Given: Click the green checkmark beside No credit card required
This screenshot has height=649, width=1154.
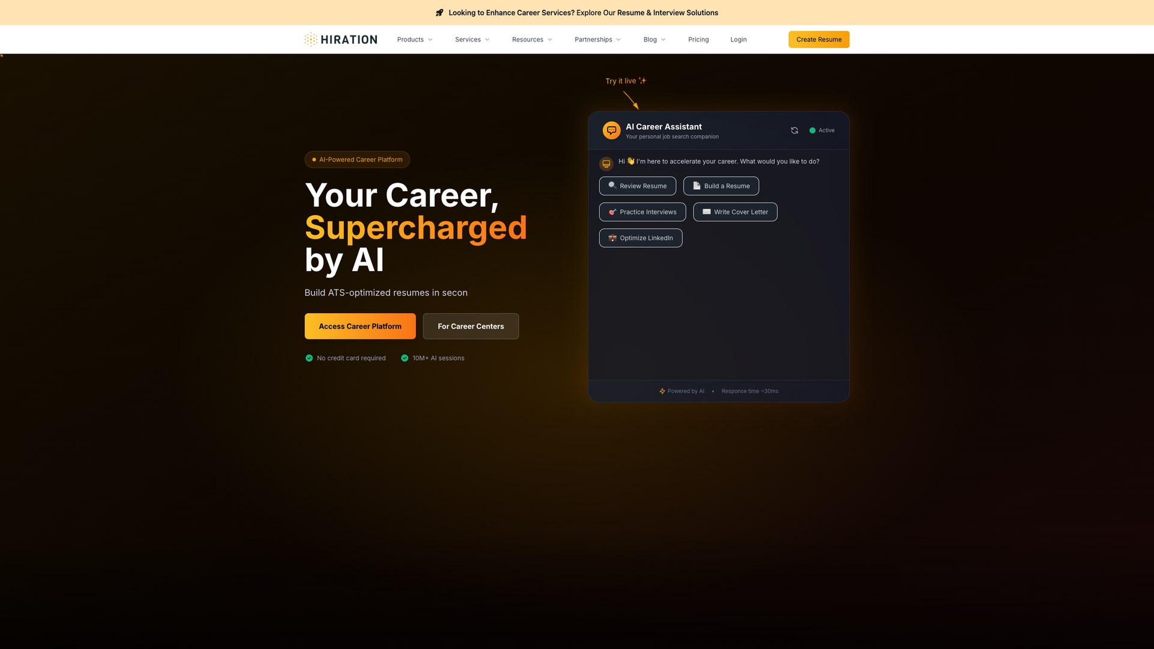Looking at the screenshot, I should tap(309, 358).
